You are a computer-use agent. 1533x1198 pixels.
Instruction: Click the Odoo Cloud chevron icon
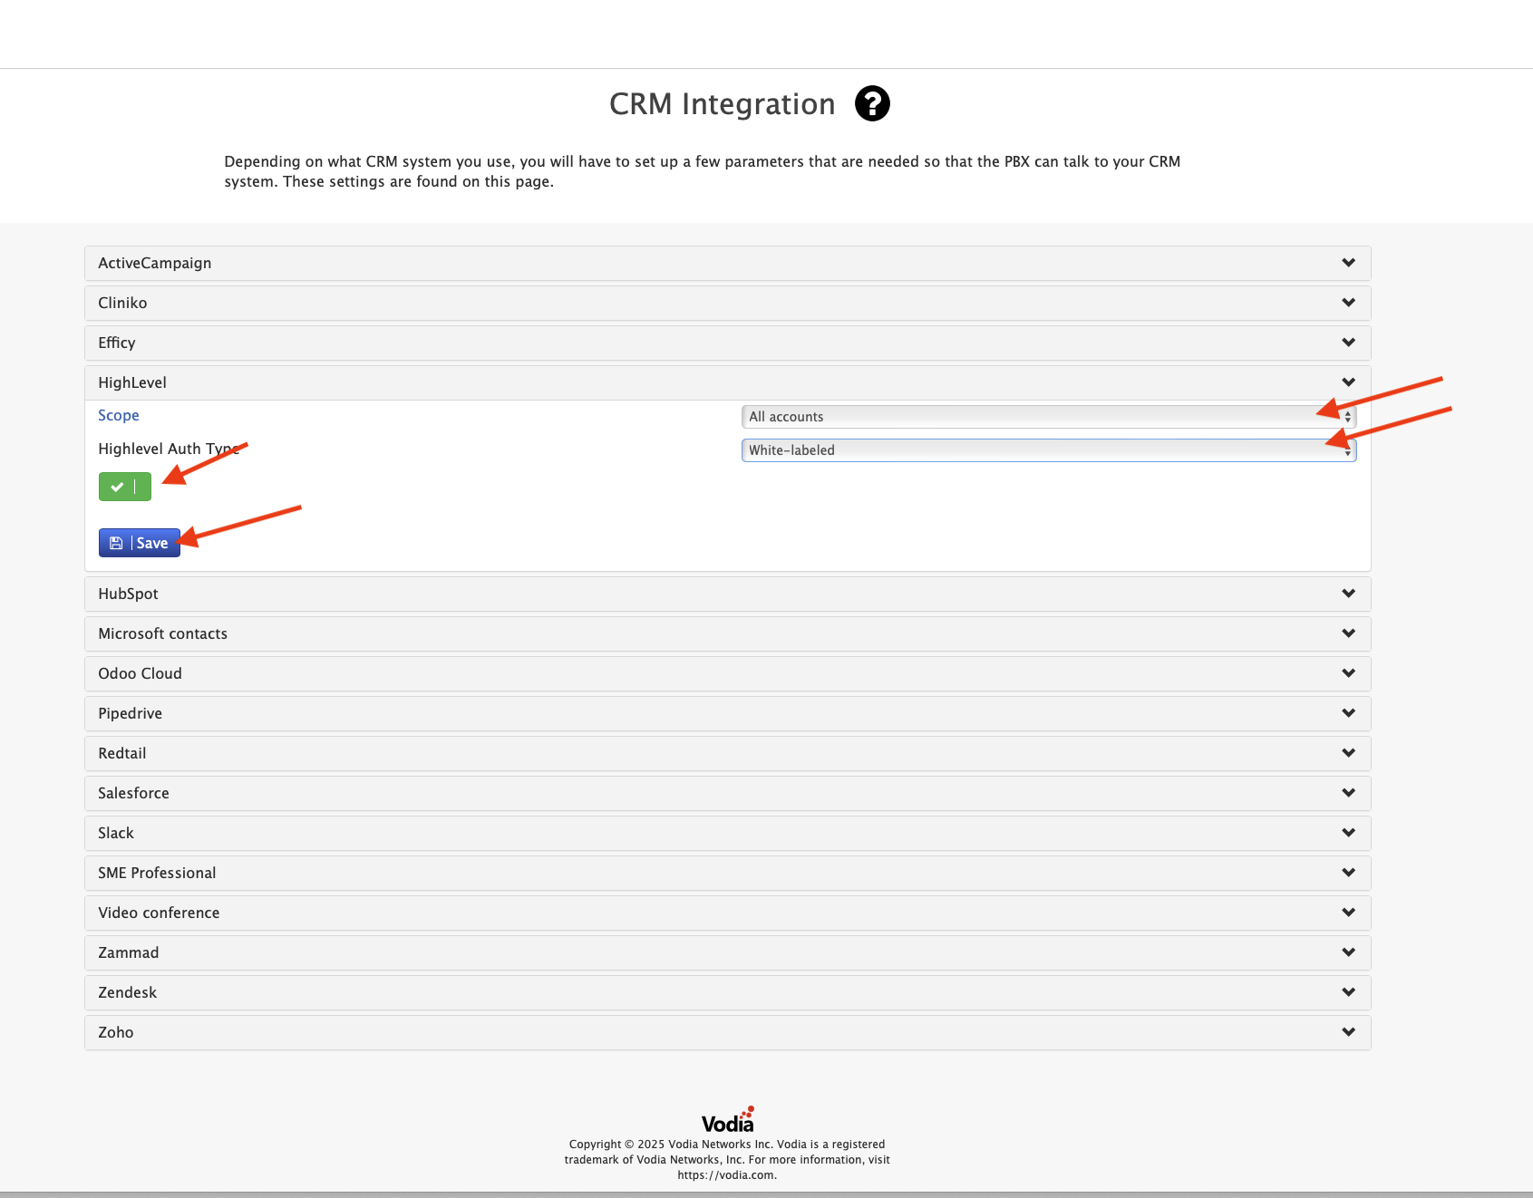pyautogui.click(x=1348, y=673)
